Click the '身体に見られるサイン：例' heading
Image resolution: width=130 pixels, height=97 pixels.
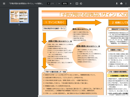coord(82,29)
